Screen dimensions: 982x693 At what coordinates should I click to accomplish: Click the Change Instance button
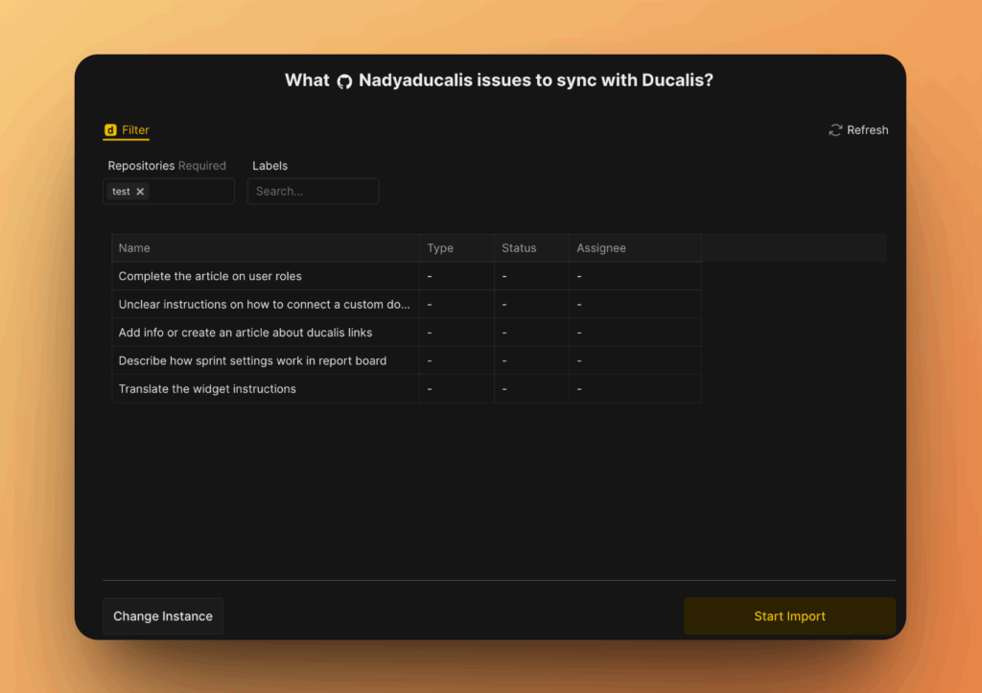[163, 616]
